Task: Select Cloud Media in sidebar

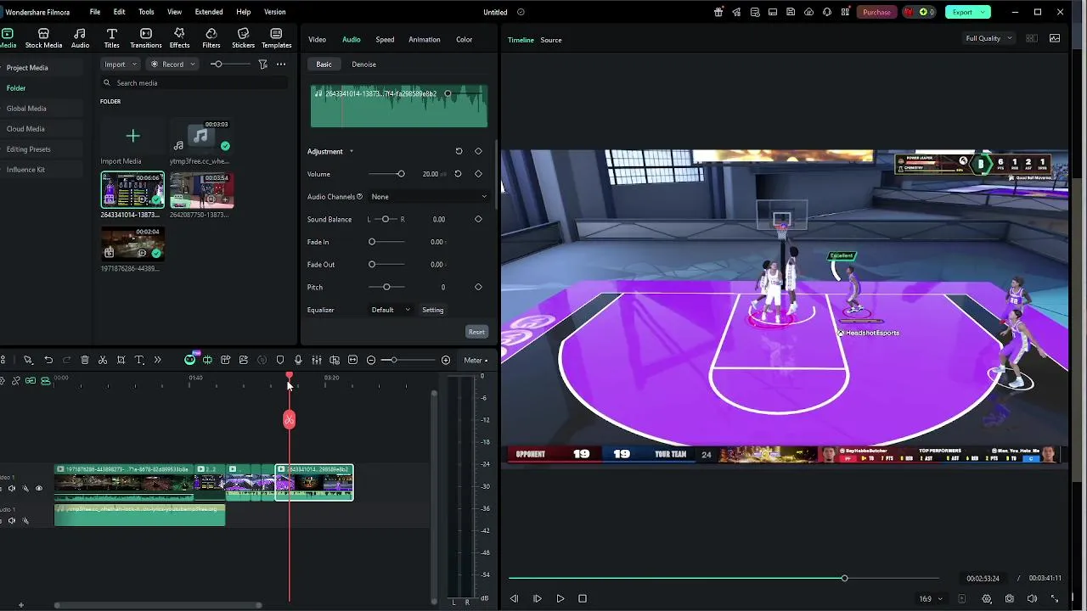Action: (x=25, y=129)
